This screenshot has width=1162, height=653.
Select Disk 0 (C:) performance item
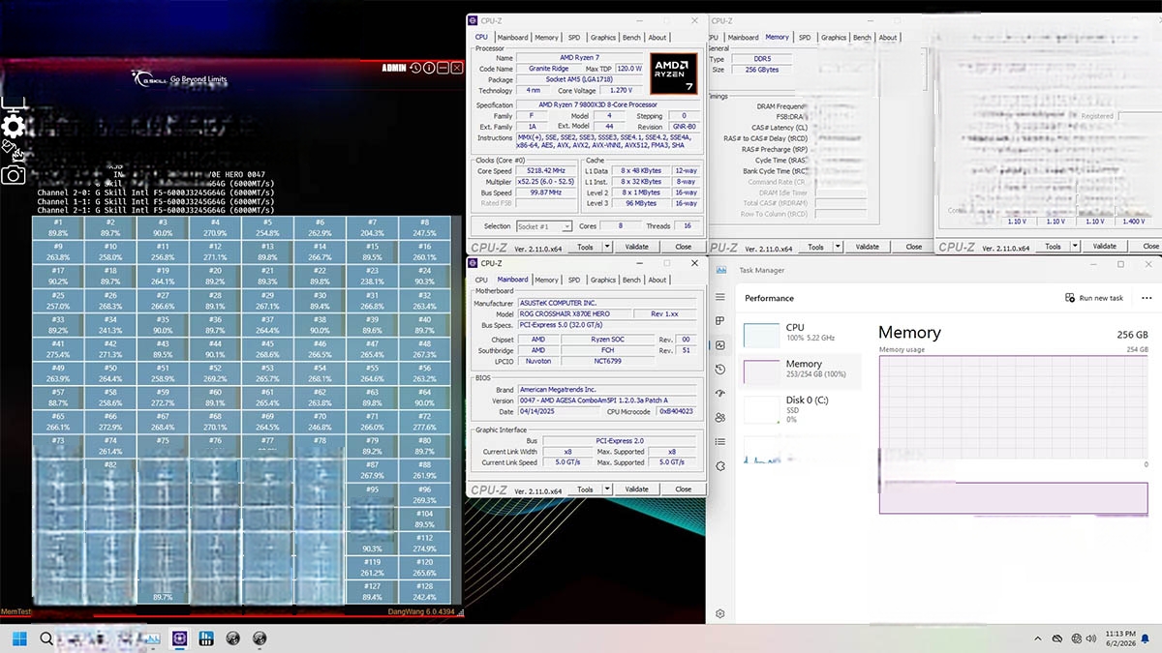pos(802,410)
